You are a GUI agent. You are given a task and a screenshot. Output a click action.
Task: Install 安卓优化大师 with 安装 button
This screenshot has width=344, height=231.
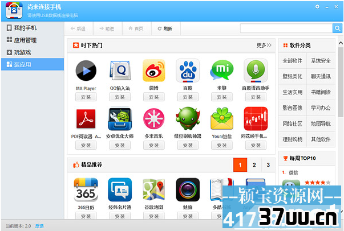click(120, 145)
